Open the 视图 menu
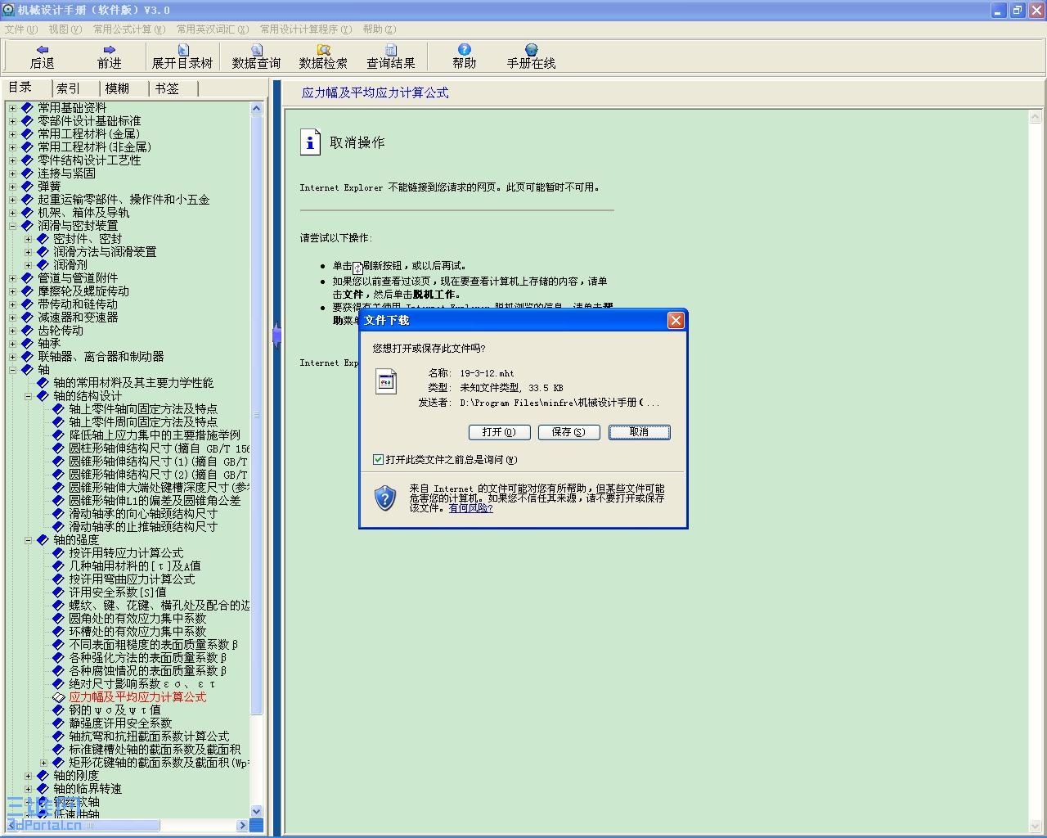This screenshot has width=1047, height=838. pyautogui.click(x=65, y=29)
